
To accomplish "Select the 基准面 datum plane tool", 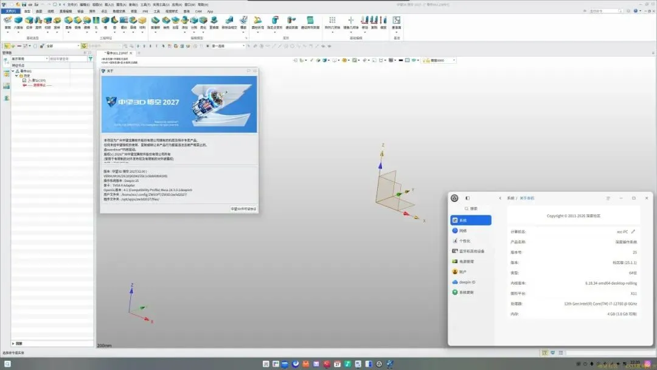I will coord(397,23).
